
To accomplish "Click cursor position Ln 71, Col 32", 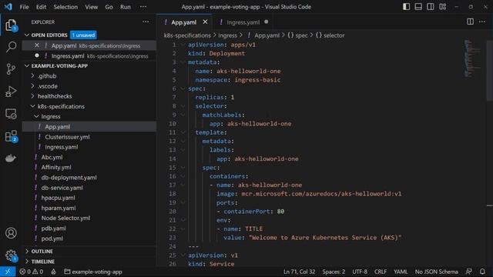I will pyautogui.click(x=299, y=272).
